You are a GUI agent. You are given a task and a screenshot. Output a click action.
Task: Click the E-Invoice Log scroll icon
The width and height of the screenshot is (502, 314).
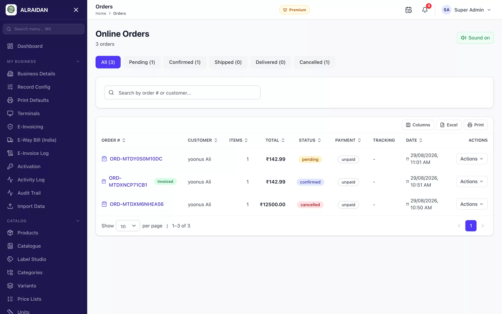coord(10,153)
